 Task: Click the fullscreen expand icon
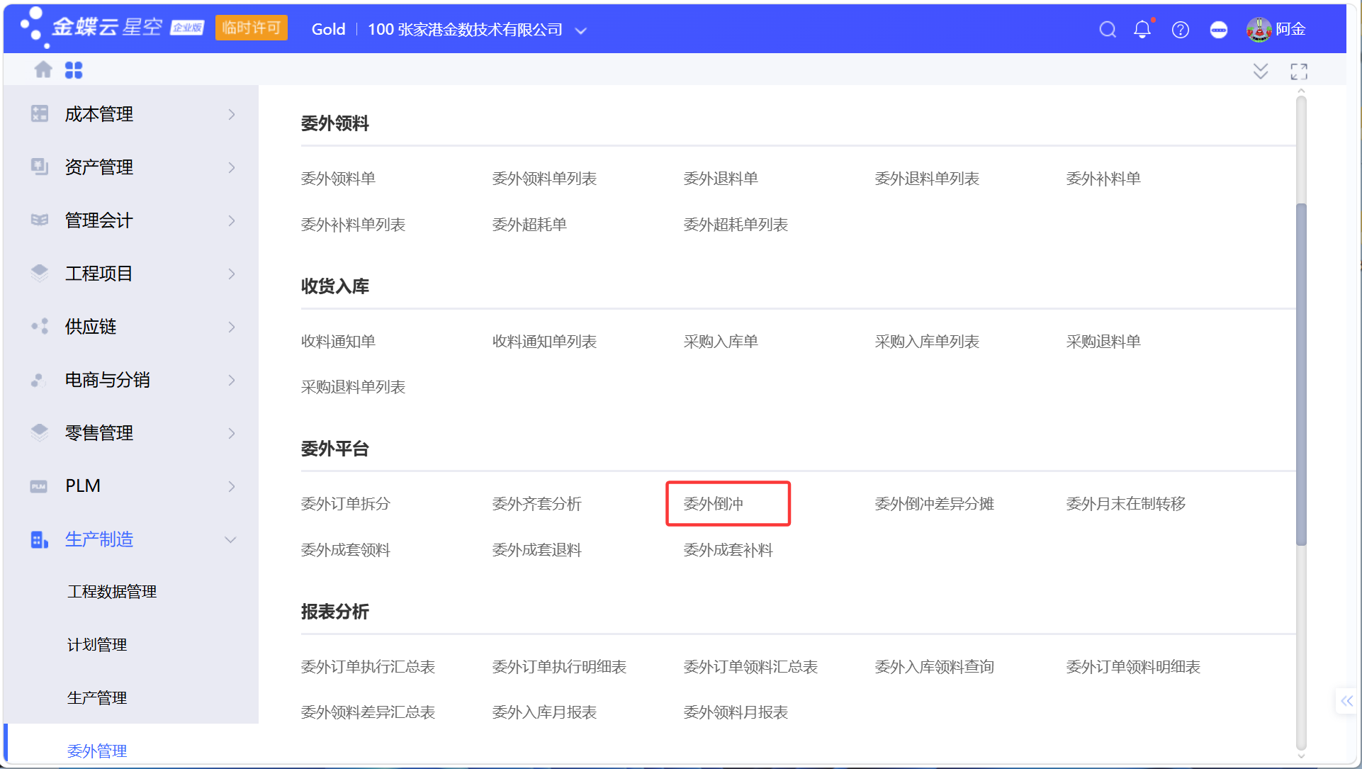1299,71
